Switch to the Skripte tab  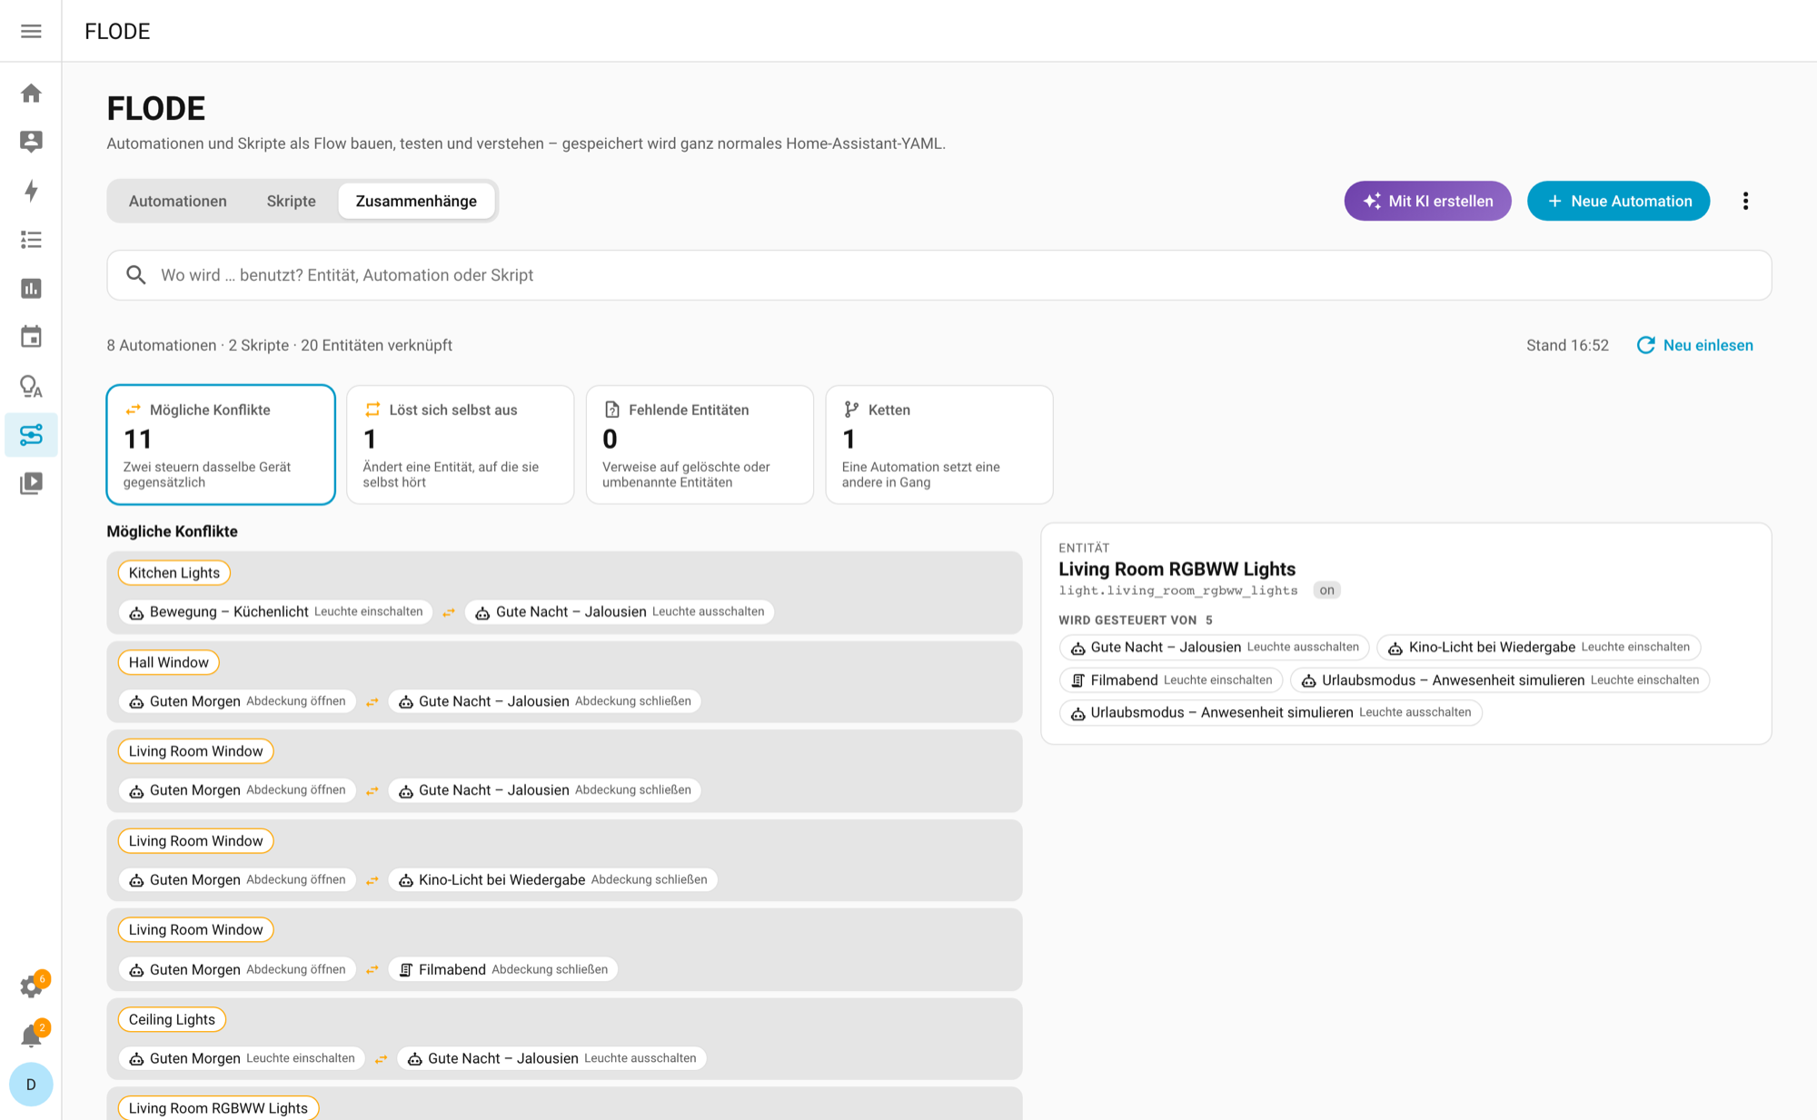[x=292, y=201]
